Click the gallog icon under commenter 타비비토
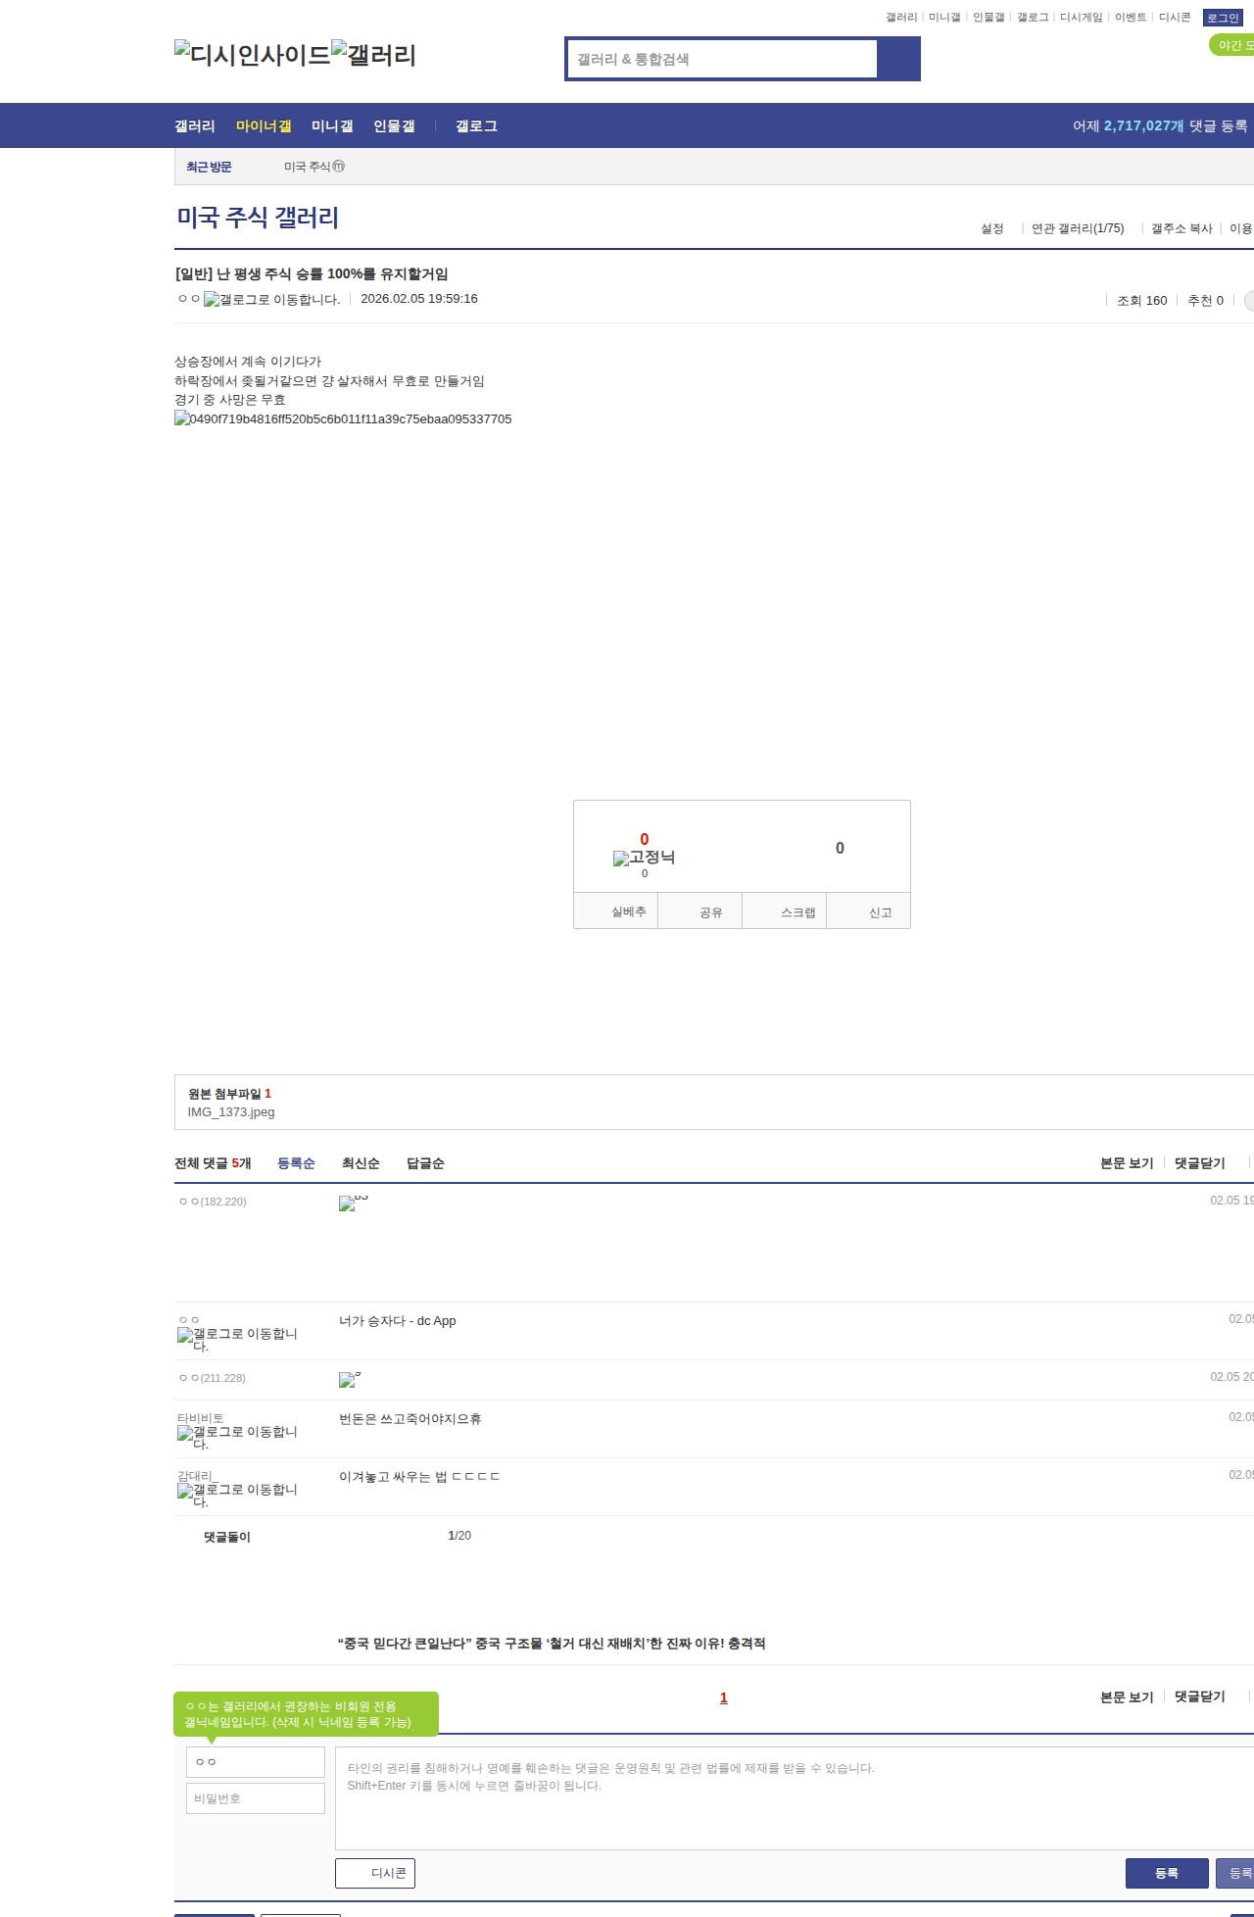 click(185, 1433)
